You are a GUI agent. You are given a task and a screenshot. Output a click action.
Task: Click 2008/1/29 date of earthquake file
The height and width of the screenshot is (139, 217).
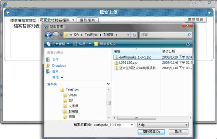tap(177, 57)
